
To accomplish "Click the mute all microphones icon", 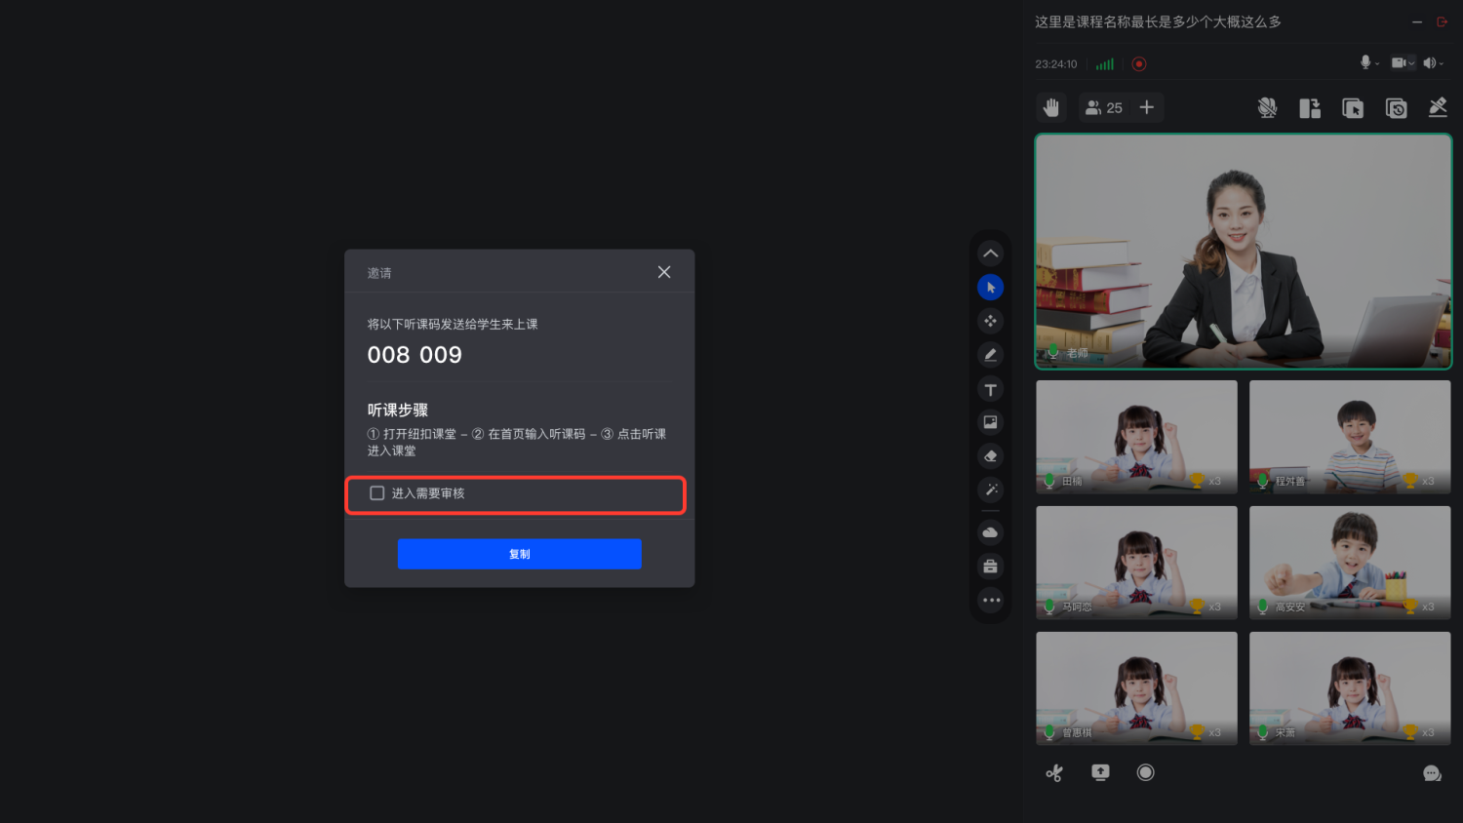I will [1267, 108].
